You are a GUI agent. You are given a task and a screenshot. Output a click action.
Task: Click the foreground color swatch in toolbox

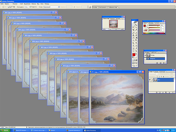point(134,55)
